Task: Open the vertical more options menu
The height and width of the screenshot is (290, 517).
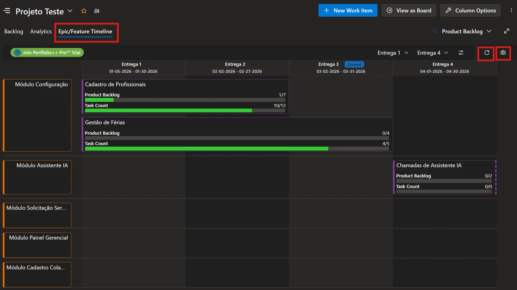Action: pos(511,10)
